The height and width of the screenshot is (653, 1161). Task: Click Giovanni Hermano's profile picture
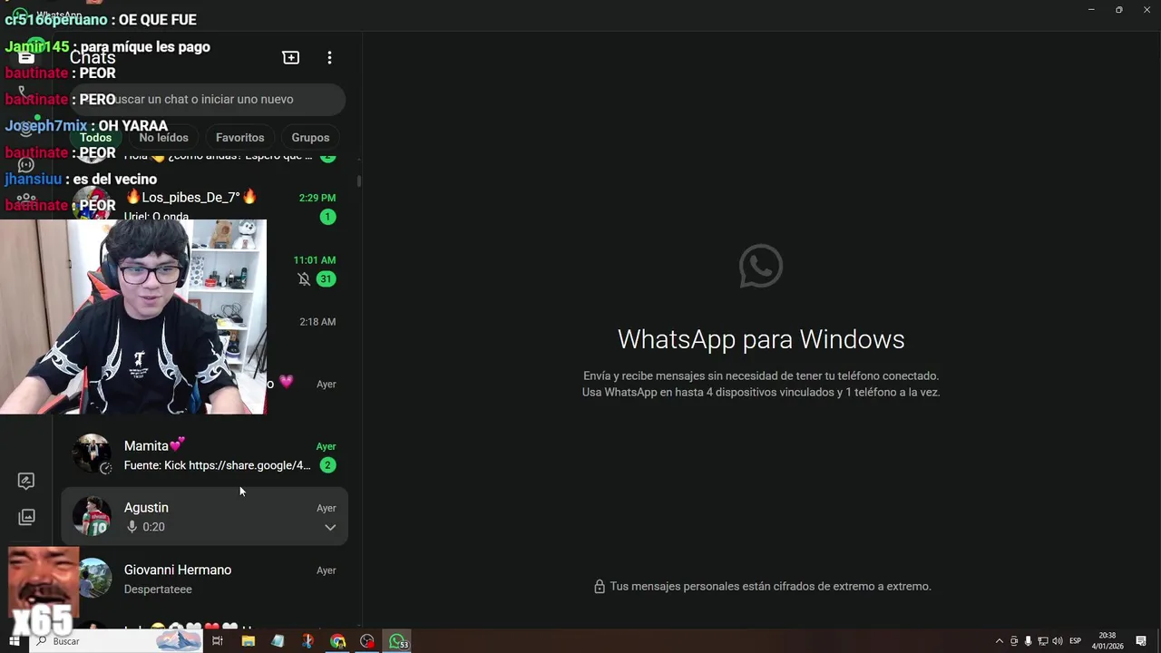coord(94,579)
